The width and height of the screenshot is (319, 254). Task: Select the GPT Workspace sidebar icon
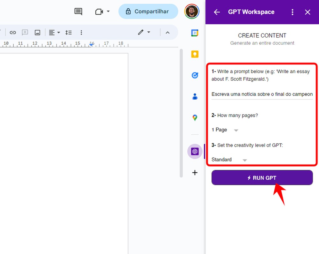[x=195, y=151]
